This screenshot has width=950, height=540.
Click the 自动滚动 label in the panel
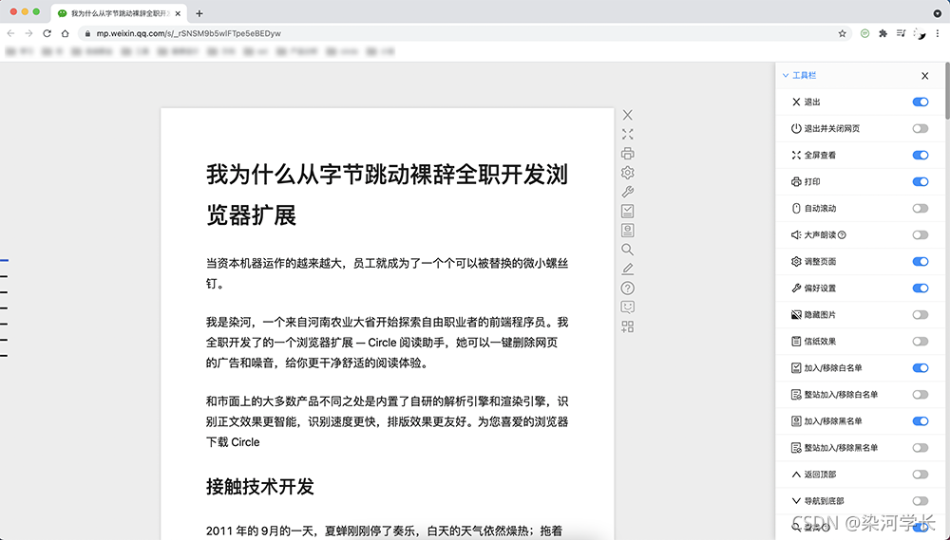click(820, 208)
